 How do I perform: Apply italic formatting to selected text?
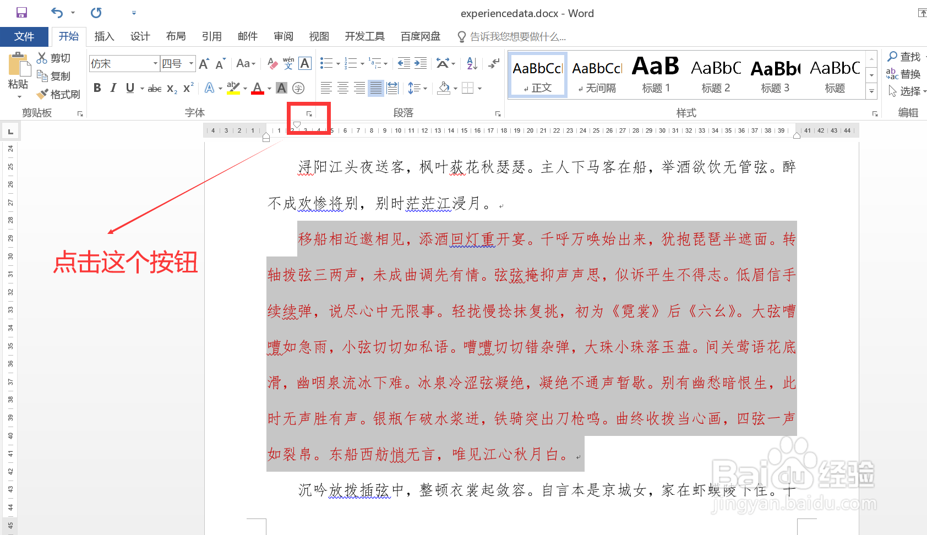(113, 88)
